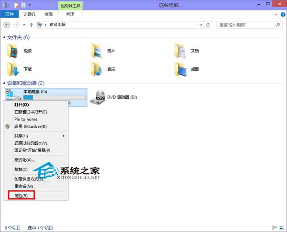Choose 重命名(M) menu entry
Viewport: 287px width, 232px height.
(x=35, y=186)
